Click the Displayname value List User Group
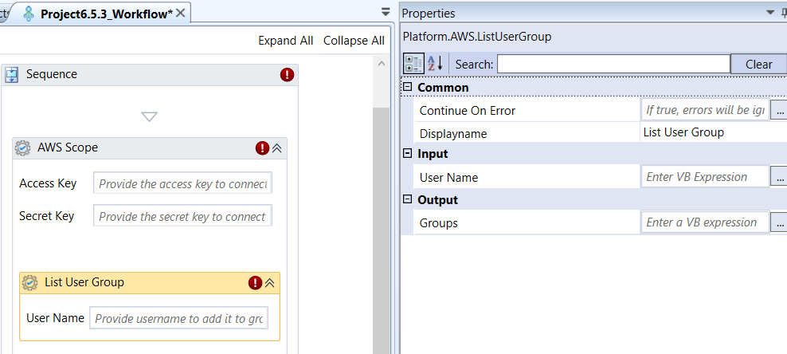This screenshot has width=787, height=354. coord(683,132)
